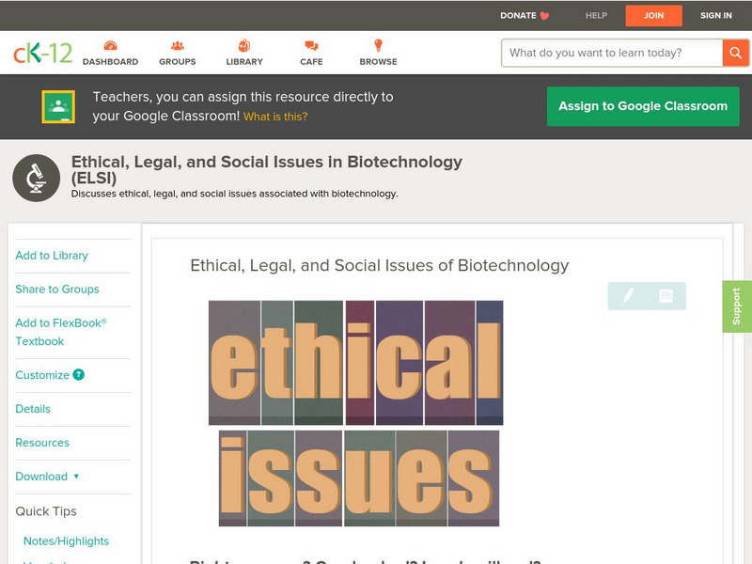
Task: Click the Sign In menu item
Action: (715, 15)
